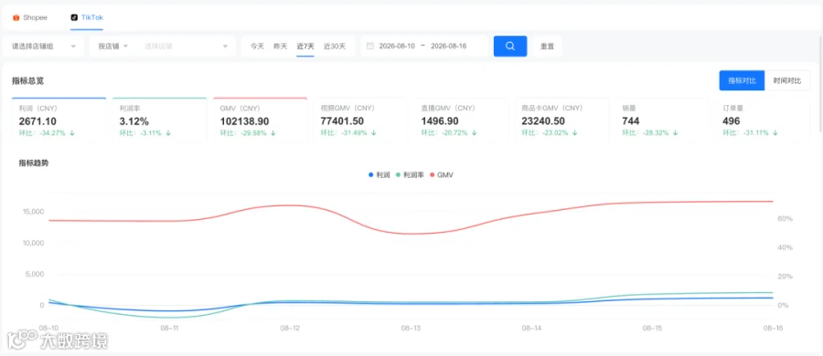The width and height of the screenshot is (823, 356).
Task: Click the 08-15 axis label
Action: tap(652, 329)
